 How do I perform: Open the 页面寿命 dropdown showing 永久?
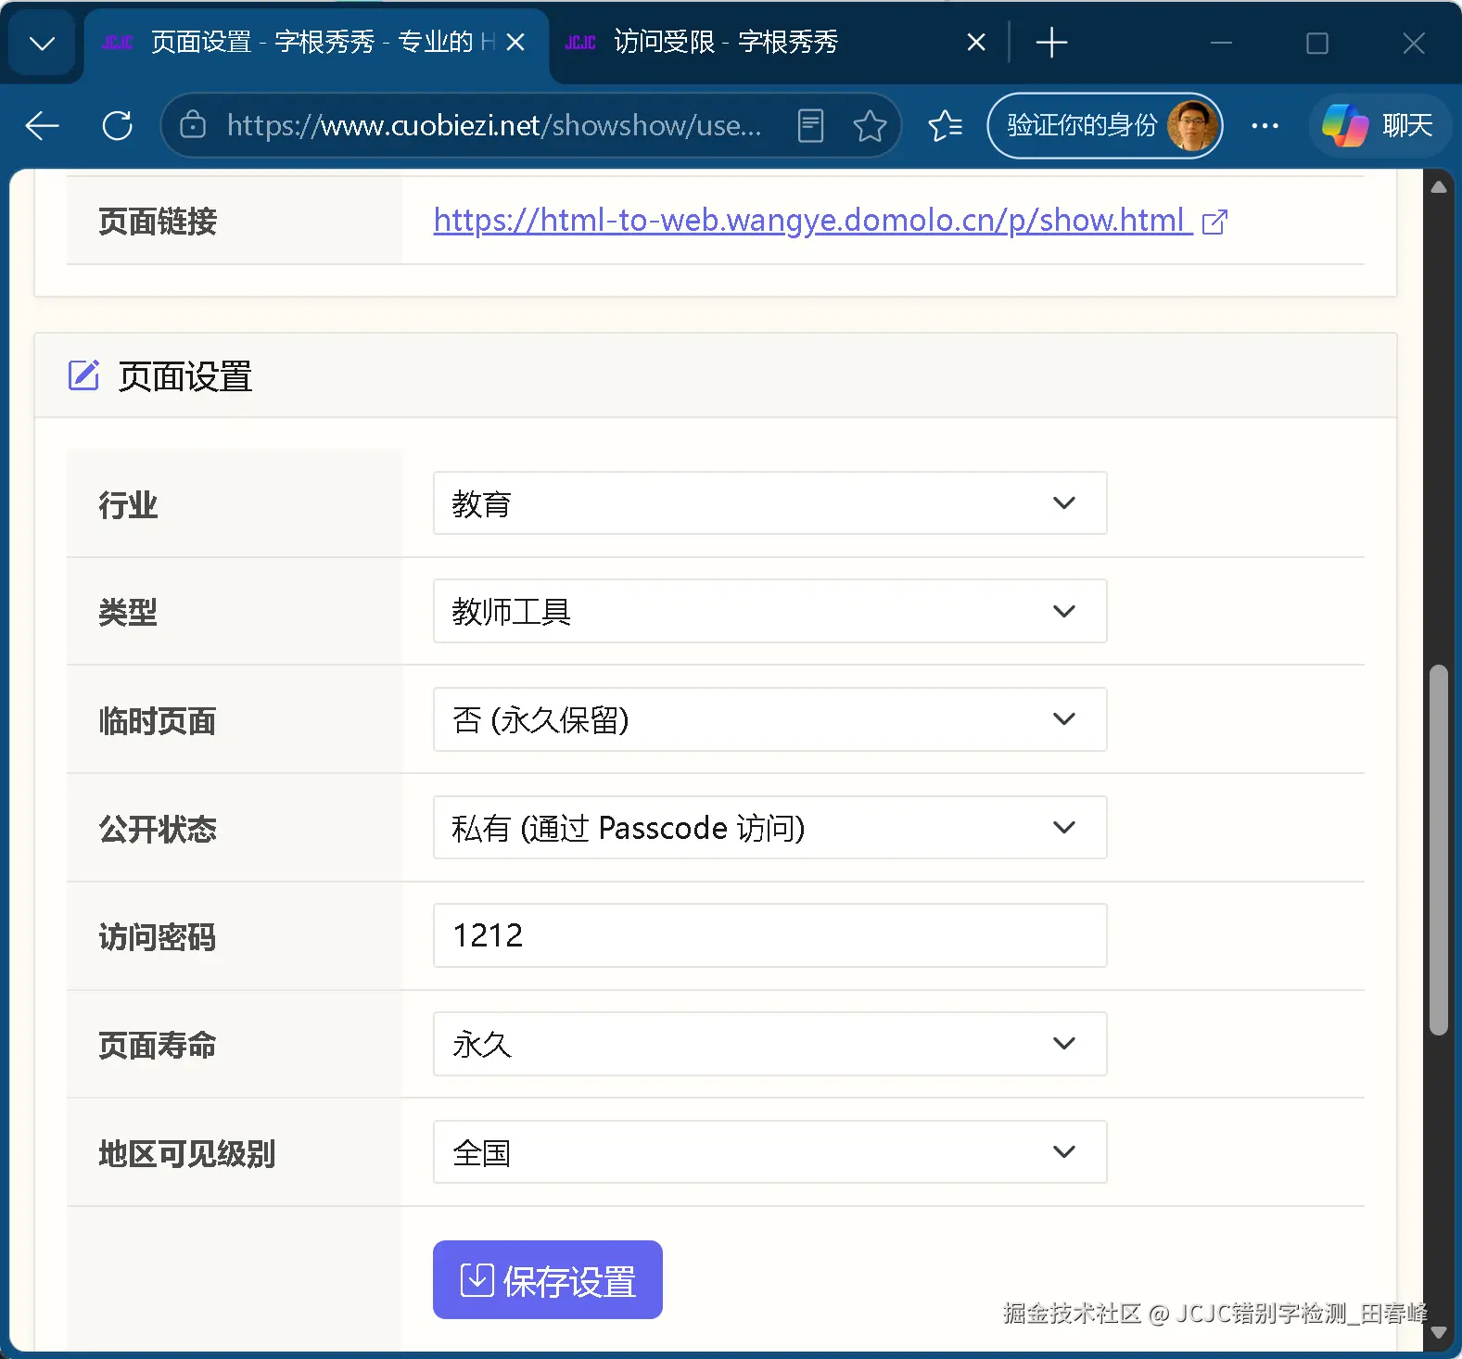pos(769,1044)
